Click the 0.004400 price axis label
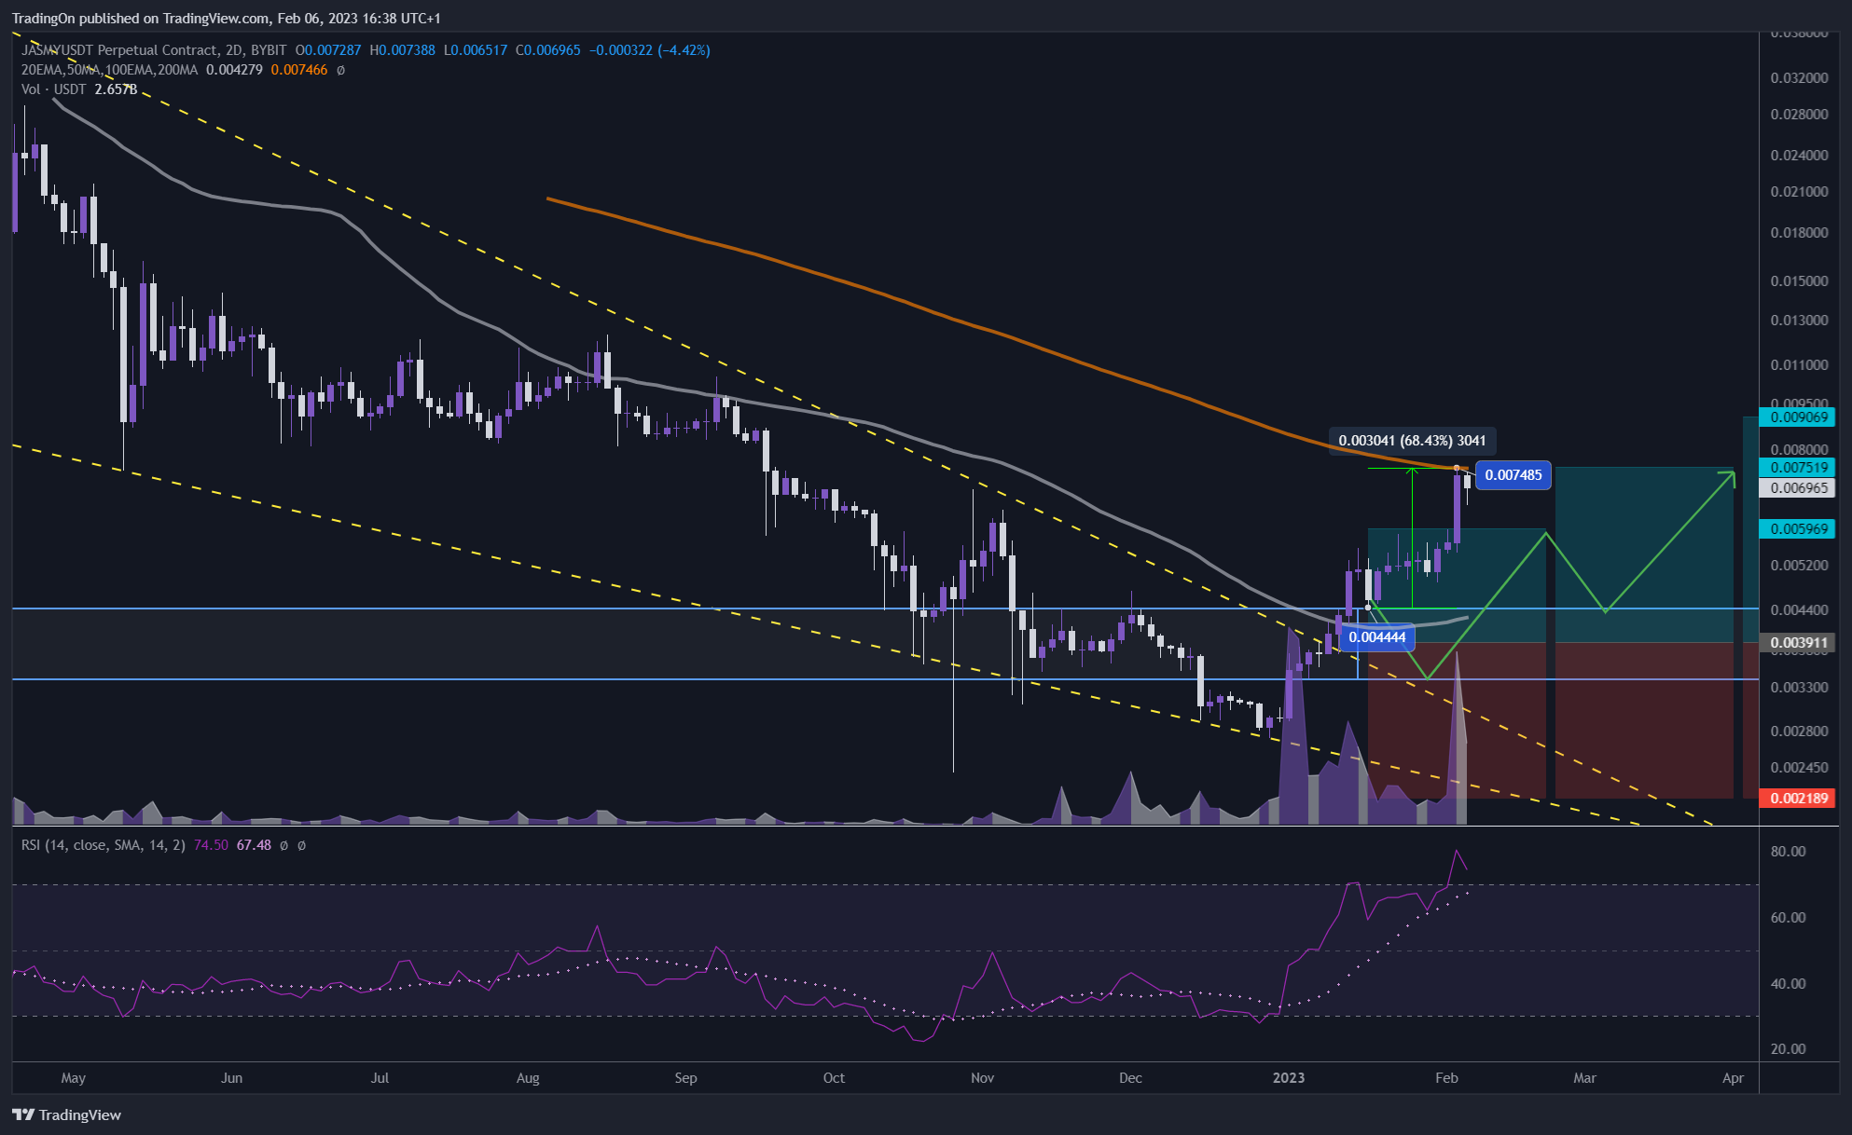This screenshot has height=1135, width=1852. (x=1799, y=610)
